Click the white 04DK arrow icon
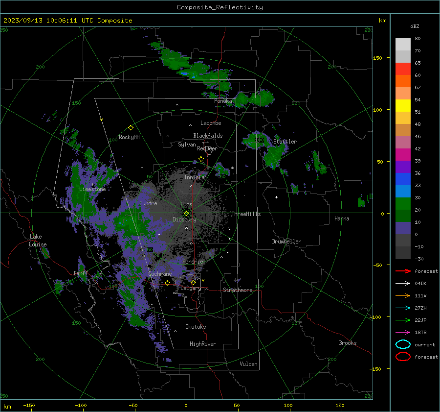 (403, 283)
